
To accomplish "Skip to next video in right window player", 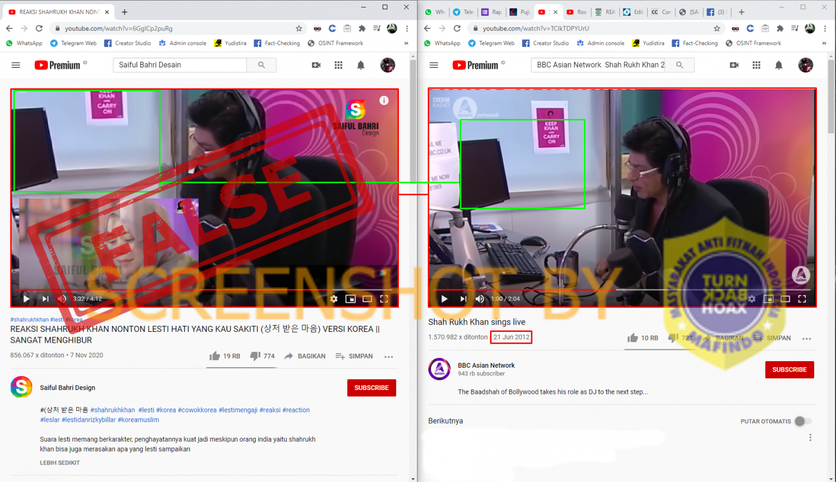I will click(x=463, y=299).
